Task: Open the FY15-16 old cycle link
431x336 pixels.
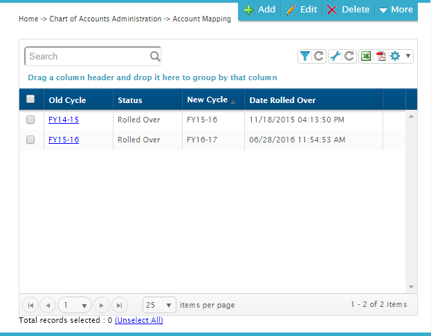Action: click(x=64, y=140)
